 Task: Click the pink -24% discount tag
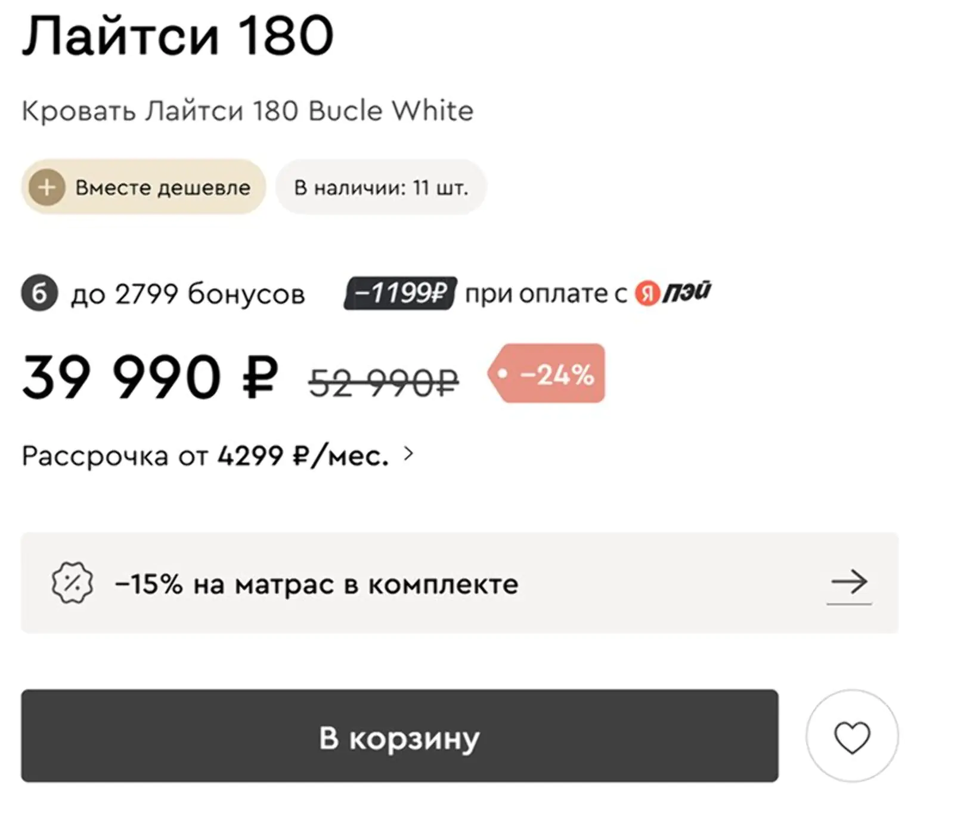pos(547,374)
